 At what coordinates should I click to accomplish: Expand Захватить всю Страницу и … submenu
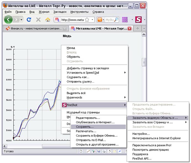tap(186, 122)
